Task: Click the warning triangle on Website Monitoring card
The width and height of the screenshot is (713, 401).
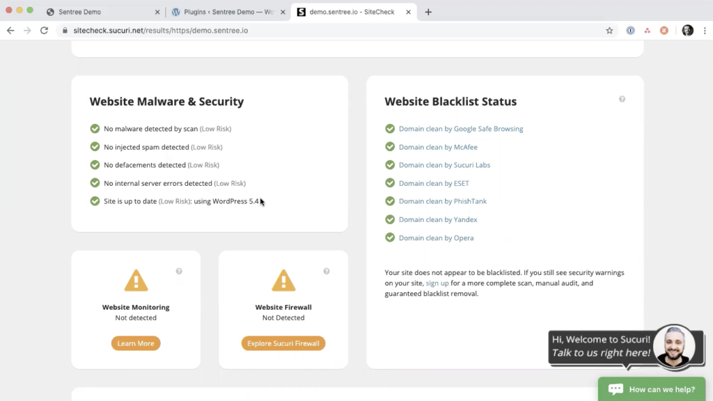Action: tap(136, 280)
